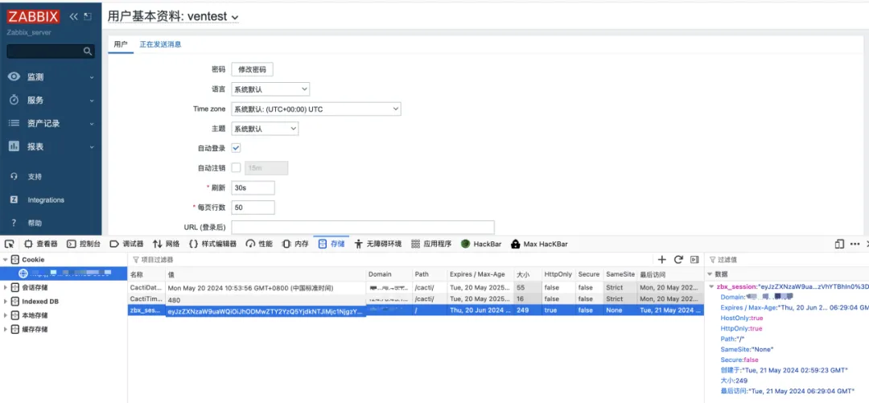869x403 pixels.
Task: Add a new cookie with plus icon
Action: click(662, 260)
